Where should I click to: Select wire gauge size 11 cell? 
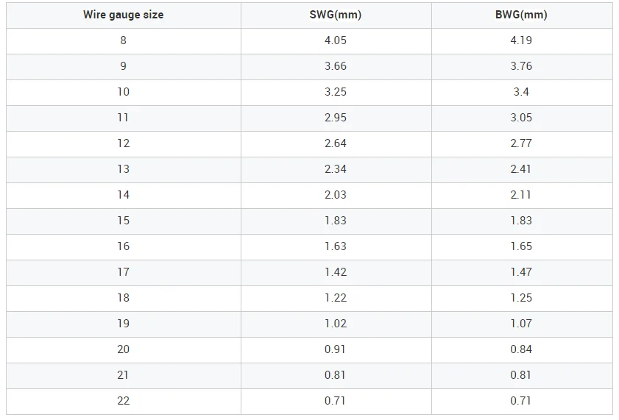pyautogui.click(x=123, y=118)
